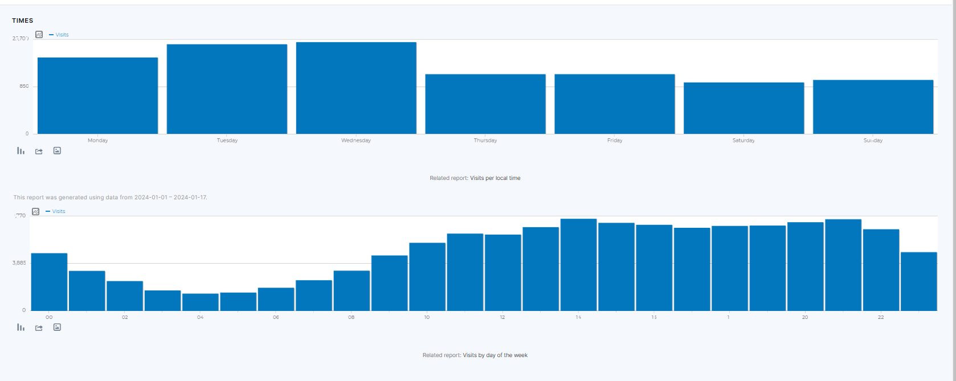Select the hour 04 bar in hourly chart
Viewport: 956px width, 381px height.
(x=200, y=302)
